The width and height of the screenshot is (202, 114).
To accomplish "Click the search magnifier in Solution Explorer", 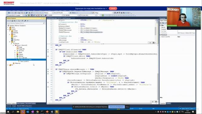I will click(44, 23).
